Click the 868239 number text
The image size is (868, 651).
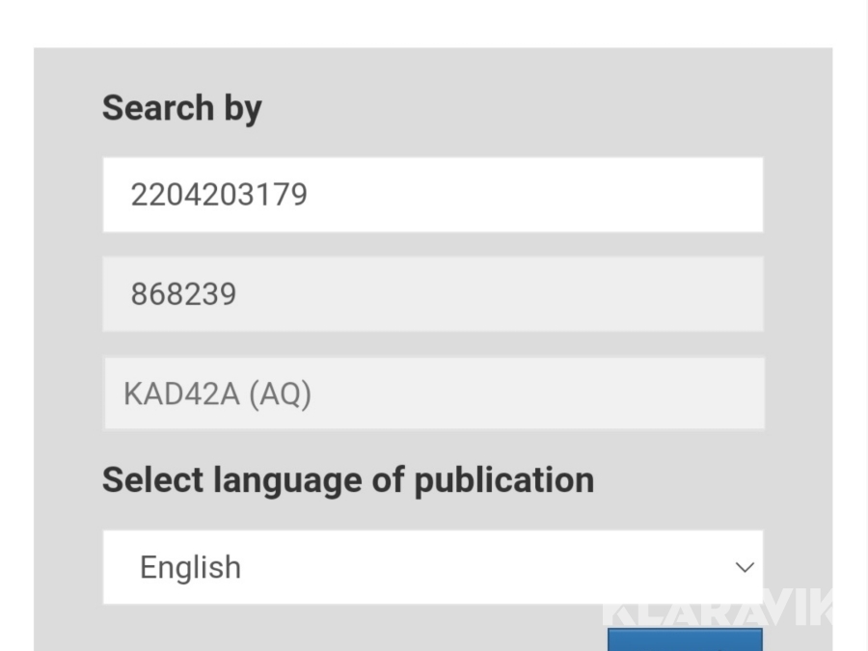click(183, 294)
